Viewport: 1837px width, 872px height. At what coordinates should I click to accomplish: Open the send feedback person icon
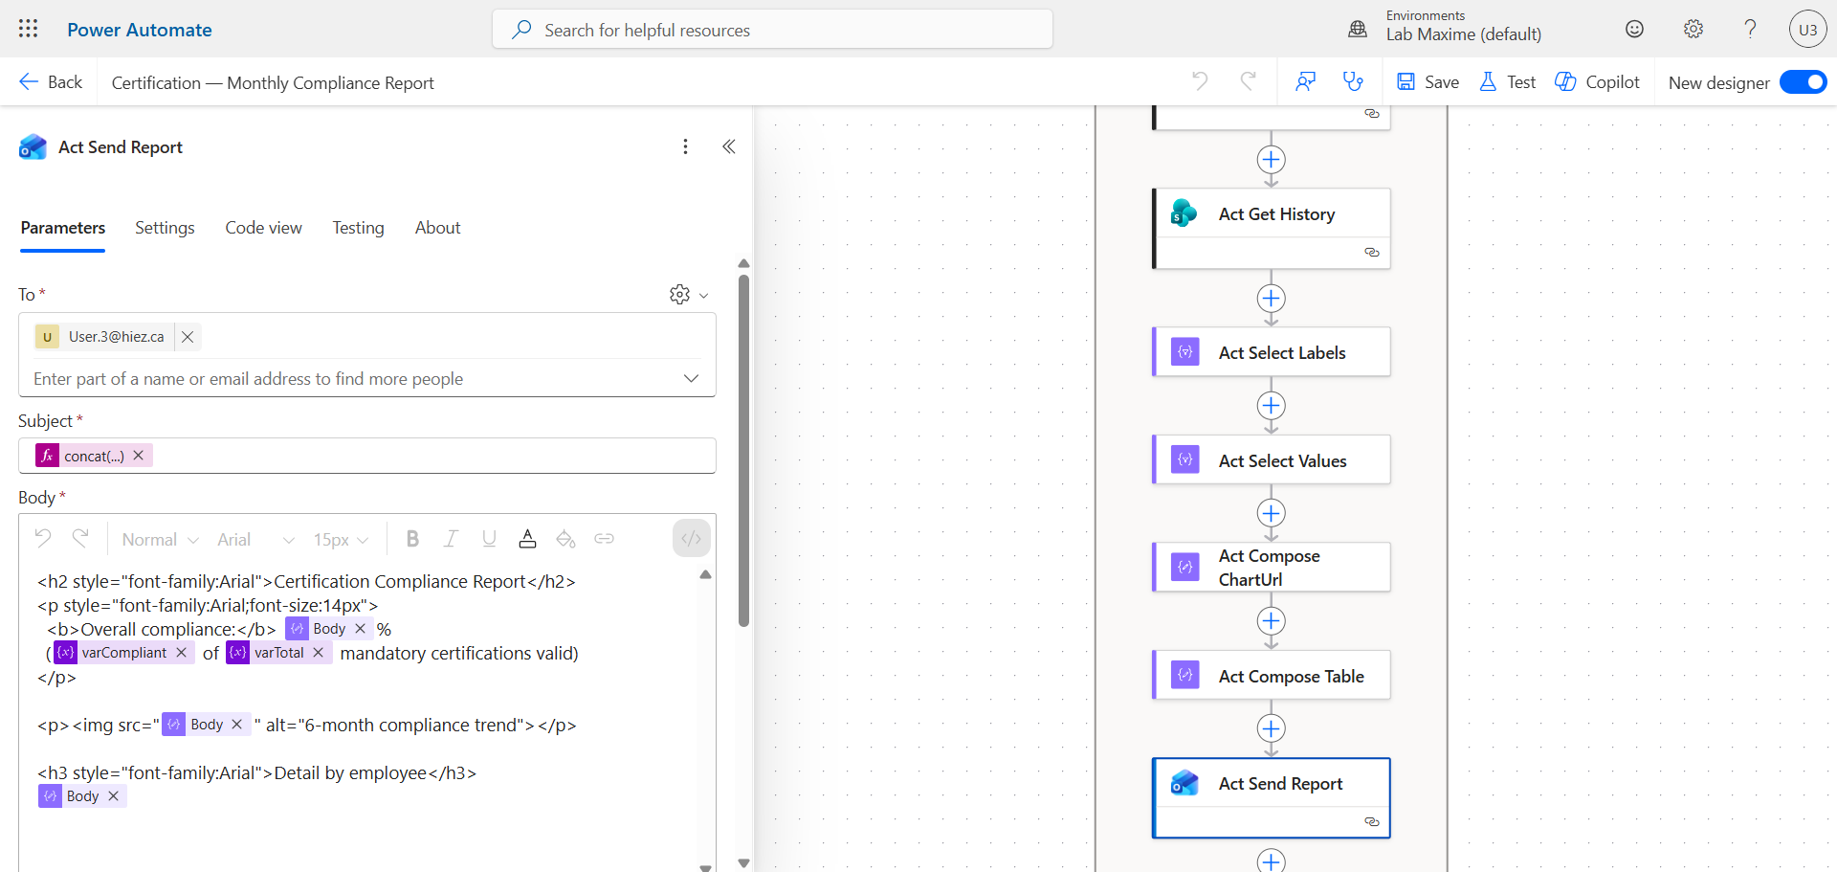[x=1305, y=81]
